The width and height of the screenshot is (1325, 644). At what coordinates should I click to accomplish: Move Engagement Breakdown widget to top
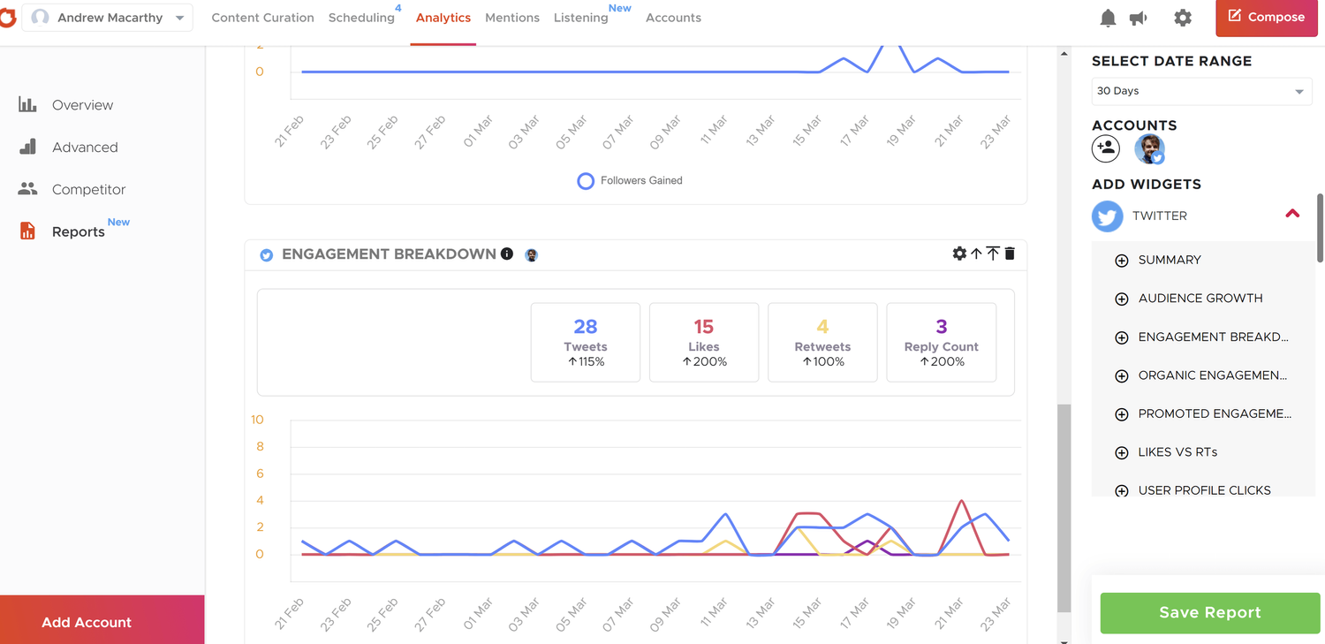tap(993, 254)
